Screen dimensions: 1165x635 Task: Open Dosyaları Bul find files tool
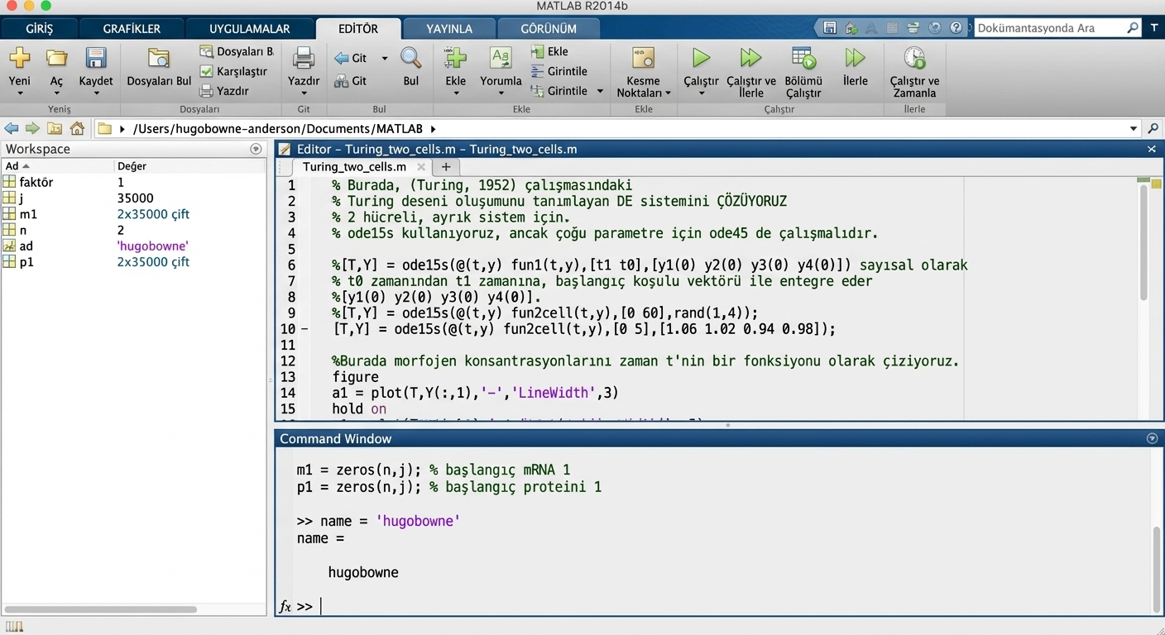pyautogui.click(x=158, y=60)
